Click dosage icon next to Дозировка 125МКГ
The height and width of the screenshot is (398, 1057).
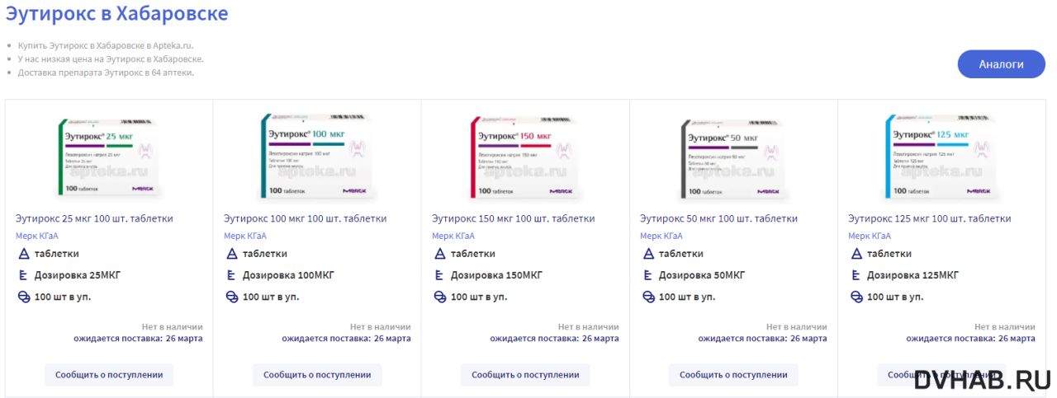[856, 275]
